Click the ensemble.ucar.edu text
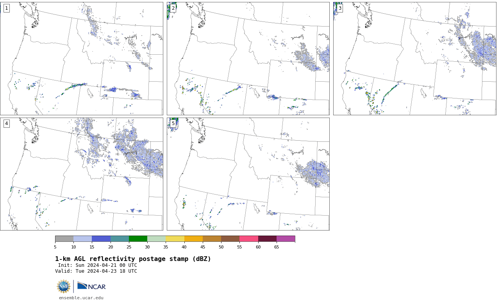The width and height of the screenshot is (500, 302). pyautogui.click(x=81, y=298)
